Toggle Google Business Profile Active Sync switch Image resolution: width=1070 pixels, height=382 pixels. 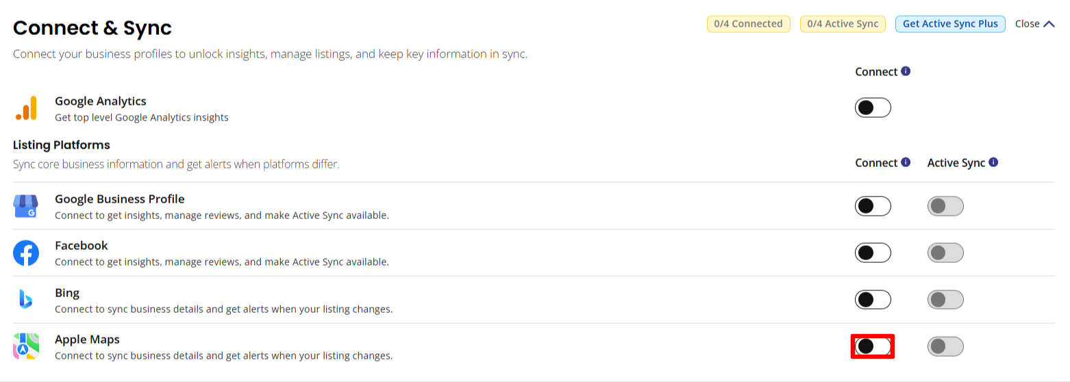pyautogui.click(x=945, y=206)
